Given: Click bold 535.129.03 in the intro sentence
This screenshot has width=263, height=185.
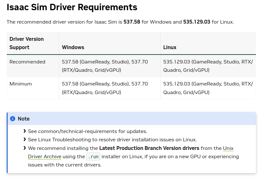Looking at the screenshot, I should point(197,22).
